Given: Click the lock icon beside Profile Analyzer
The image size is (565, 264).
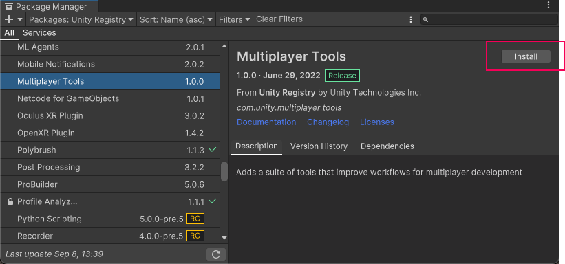Looking at the screenshot, I should pos(10,201).
